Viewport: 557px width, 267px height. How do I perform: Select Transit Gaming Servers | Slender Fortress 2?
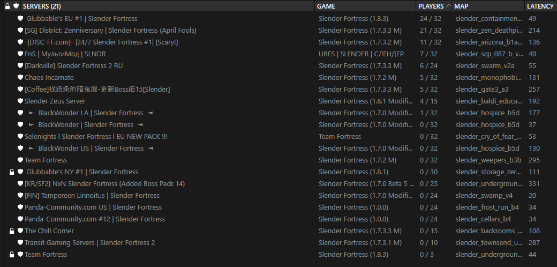[89, 242]
